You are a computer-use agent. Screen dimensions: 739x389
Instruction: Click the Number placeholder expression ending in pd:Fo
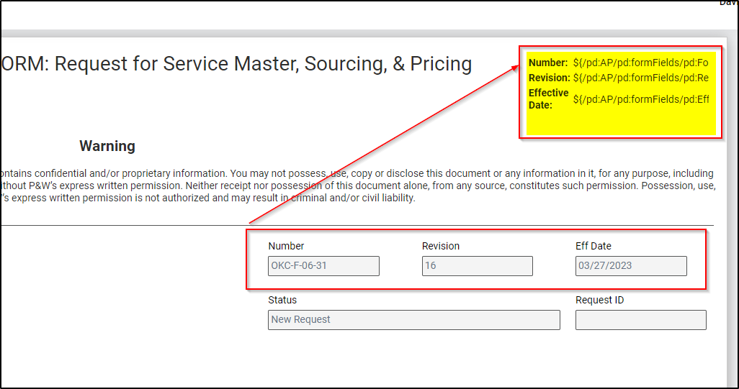(x=640, y=63)
